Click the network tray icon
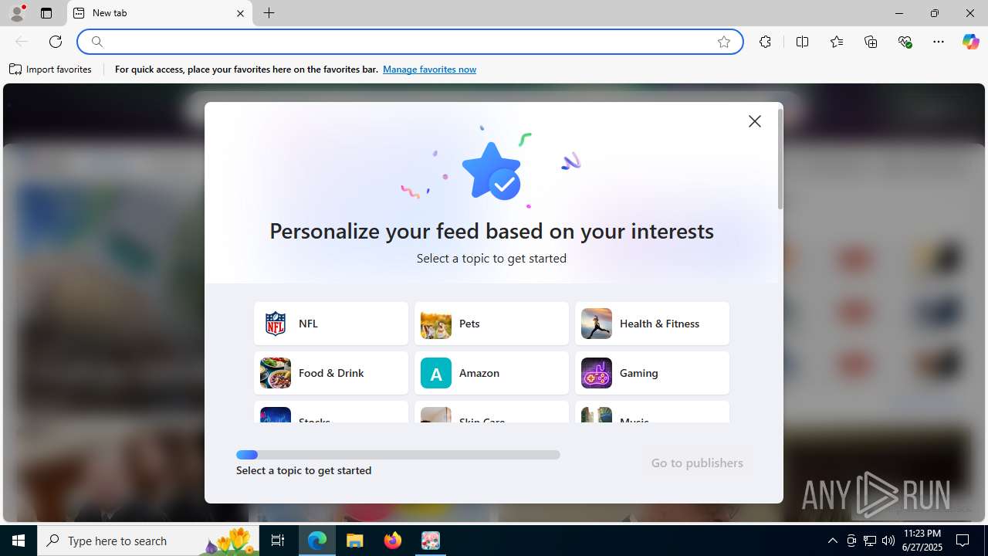 870,541
